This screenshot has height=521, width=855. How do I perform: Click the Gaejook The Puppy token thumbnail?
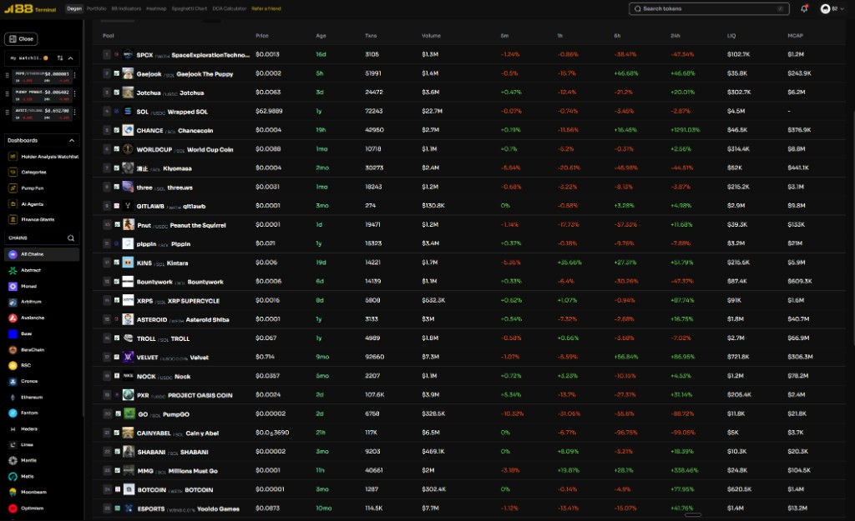tap(128, 73)
